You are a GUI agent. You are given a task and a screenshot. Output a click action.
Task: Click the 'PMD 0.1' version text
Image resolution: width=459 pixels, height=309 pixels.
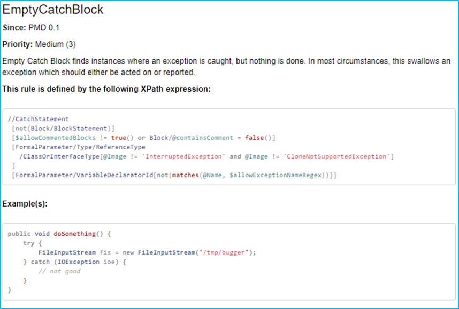pos(44,27)
